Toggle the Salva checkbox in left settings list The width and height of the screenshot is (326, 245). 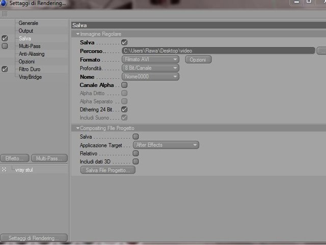point(5,38)
